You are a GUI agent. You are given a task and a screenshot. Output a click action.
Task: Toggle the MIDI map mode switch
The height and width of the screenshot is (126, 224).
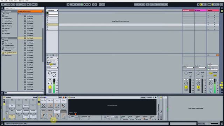[210, 5]
